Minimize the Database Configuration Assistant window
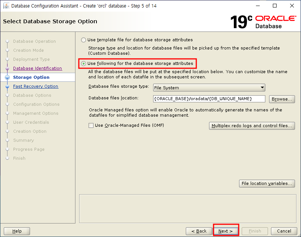 tap(258, 6)
